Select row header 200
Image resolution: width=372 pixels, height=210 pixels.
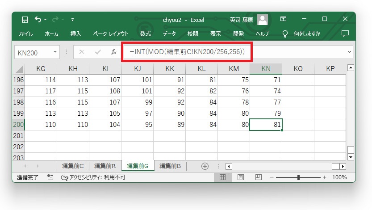point(18,125)
